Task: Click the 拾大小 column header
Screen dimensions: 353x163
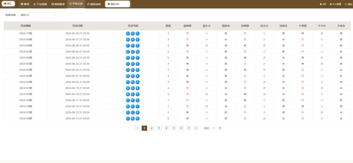Action: [264, 26]
